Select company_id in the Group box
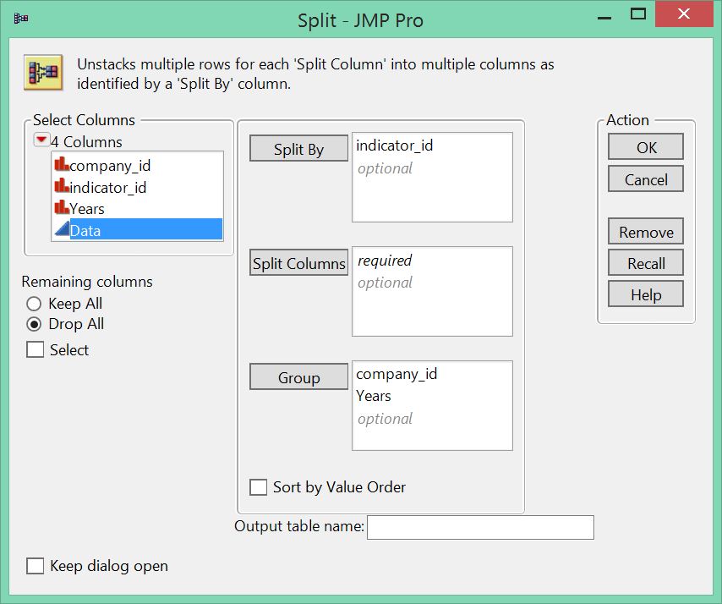The height and width of the screenshot is (604, 722). coord(397,374)
